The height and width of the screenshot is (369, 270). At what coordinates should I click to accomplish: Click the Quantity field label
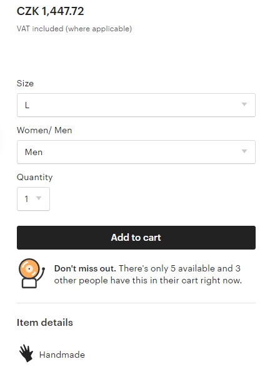pos(35,177)
